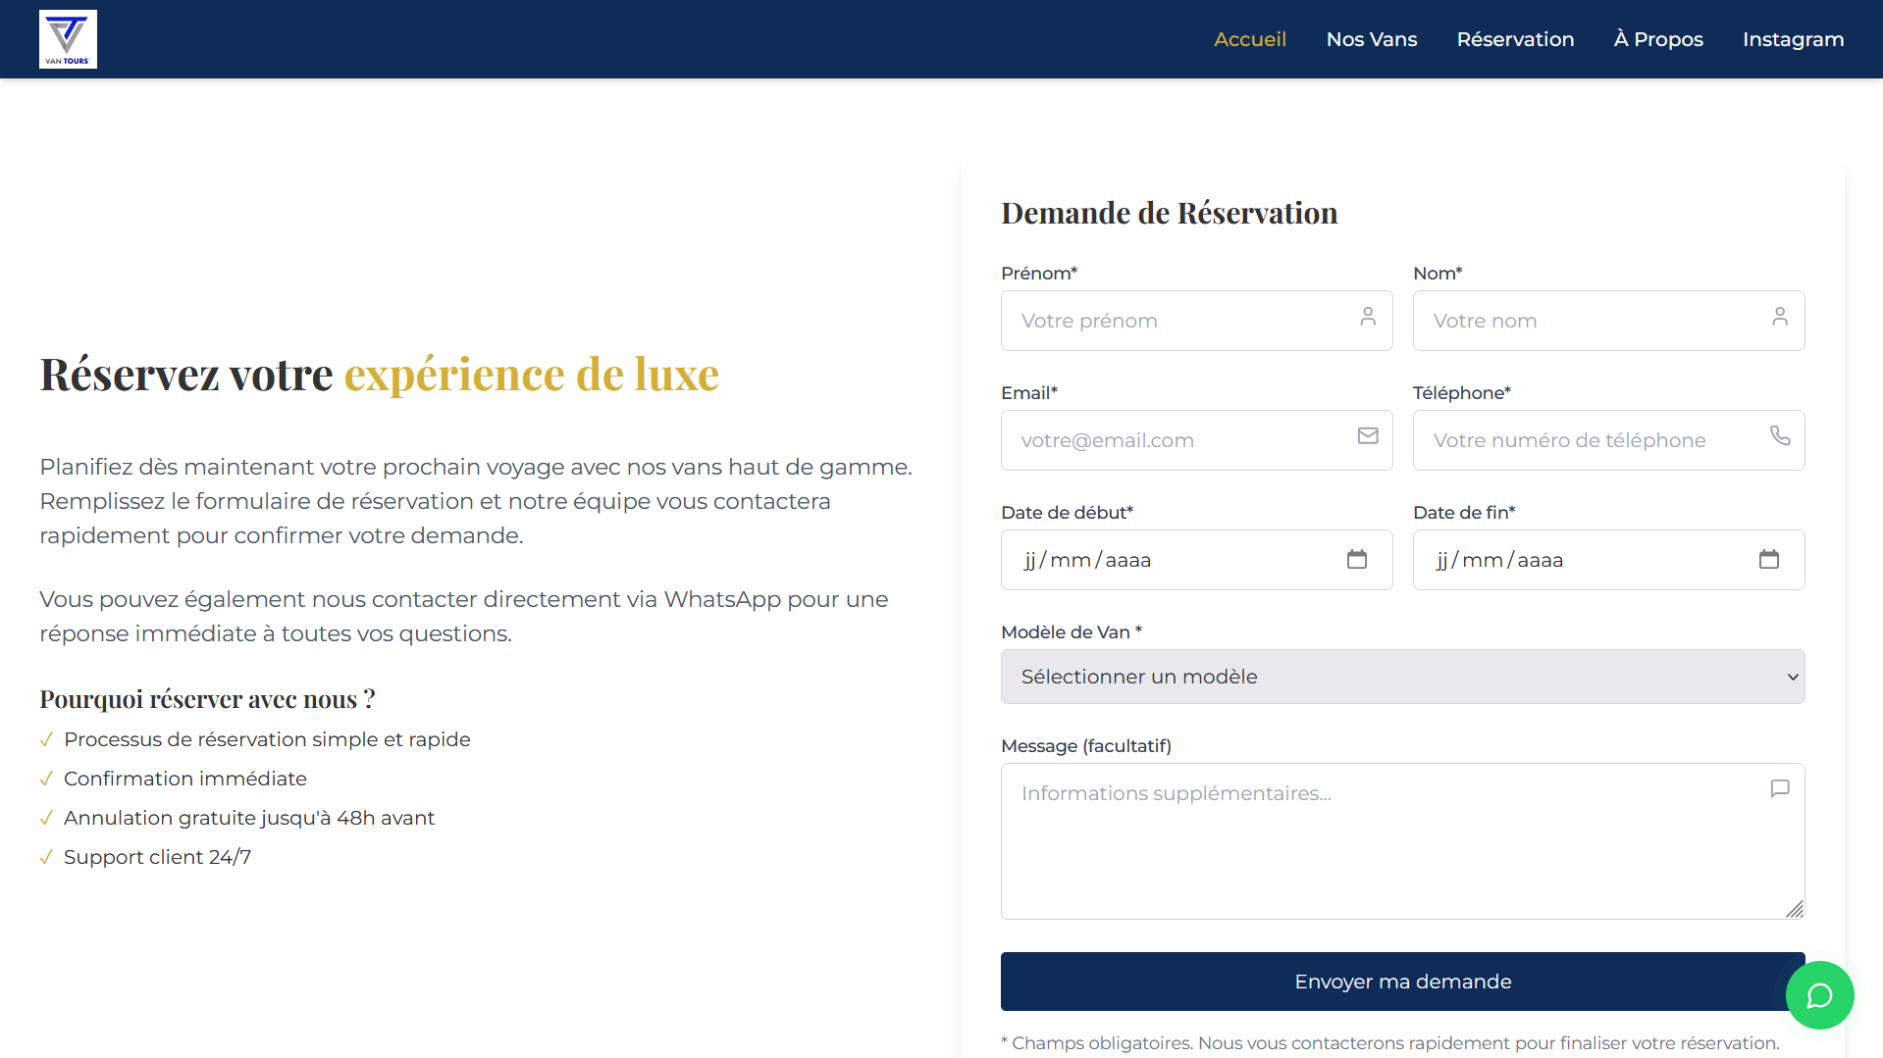
Task: Focus the Votre prénom input field
Action: [x=1177, y=321]
